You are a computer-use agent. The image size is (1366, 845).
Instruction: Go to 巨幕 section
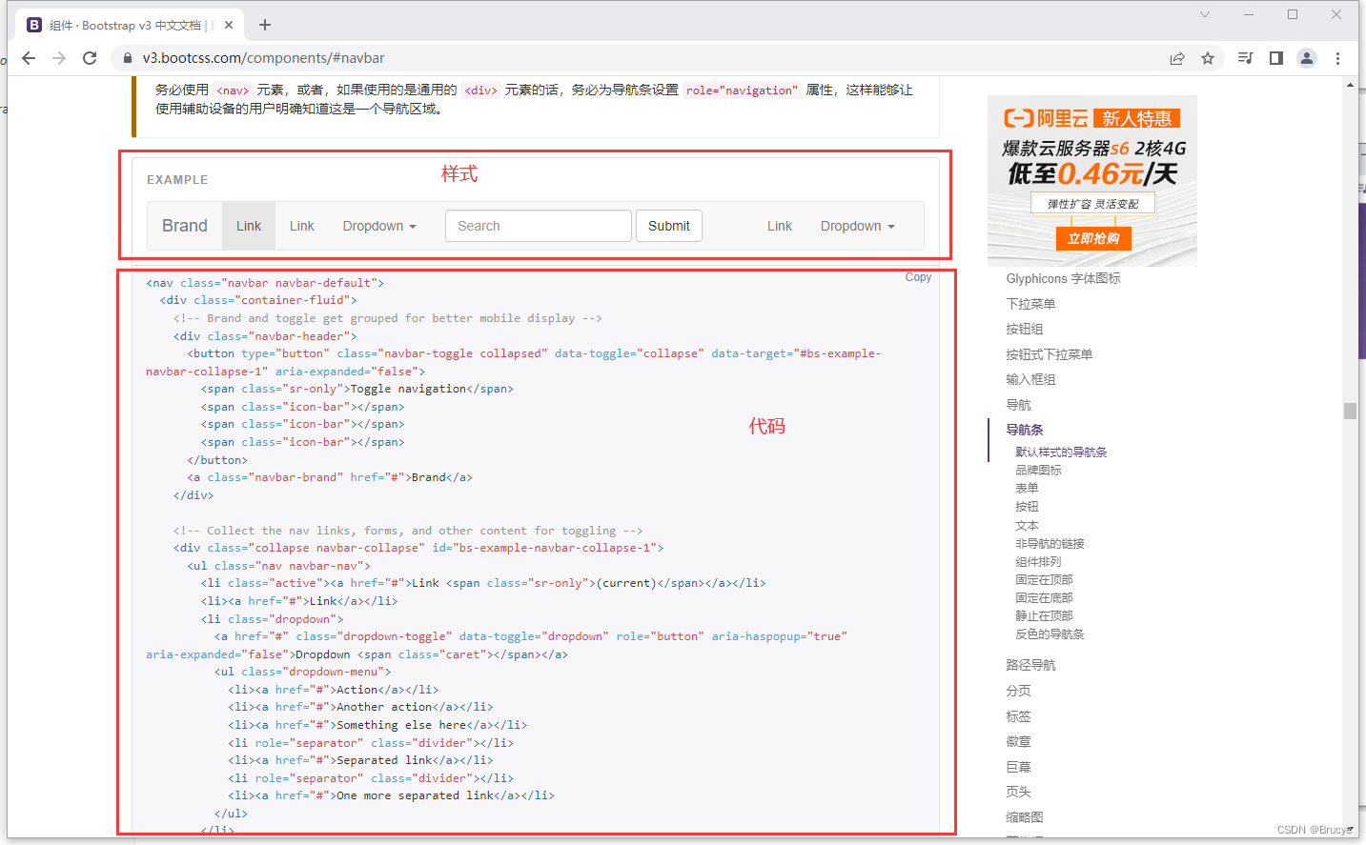click(1018, 767)
